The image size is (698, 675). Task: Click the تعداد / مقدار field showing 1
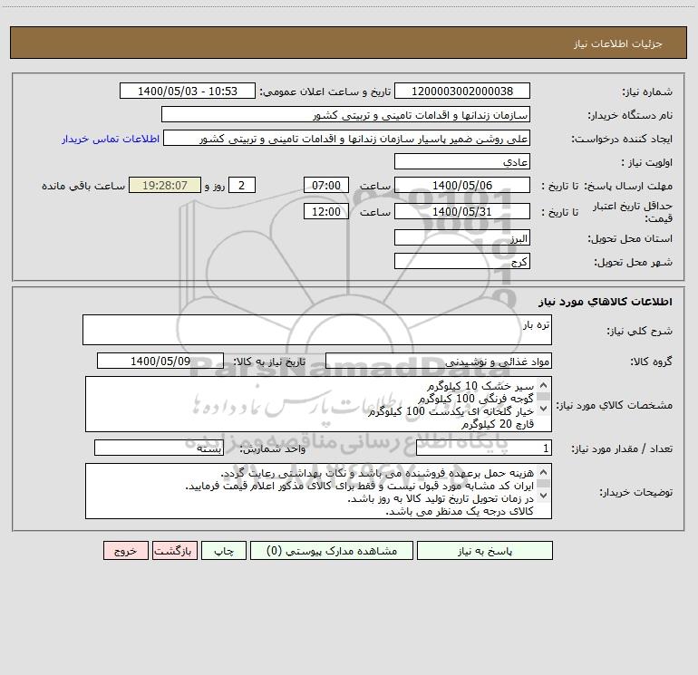[484, 448]
